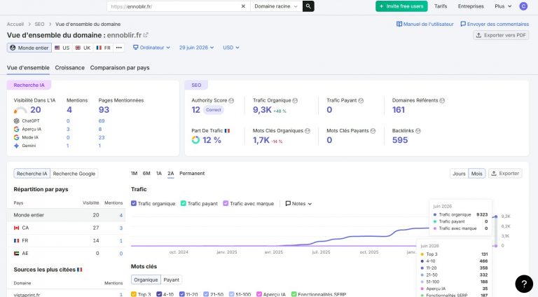The image size is (538, 297).
Task: Select Permanent time range
Action: coord(192,174)
